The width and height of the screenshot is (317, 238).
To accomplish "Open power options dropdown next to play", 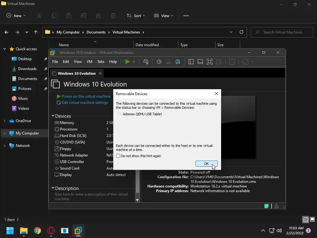I will click(134, 62).
